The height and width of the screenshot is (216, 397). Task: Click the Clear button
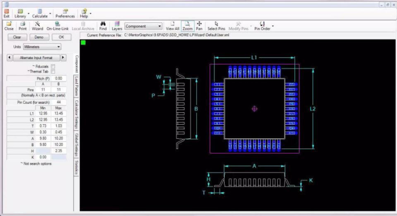[x=17, y=37]
